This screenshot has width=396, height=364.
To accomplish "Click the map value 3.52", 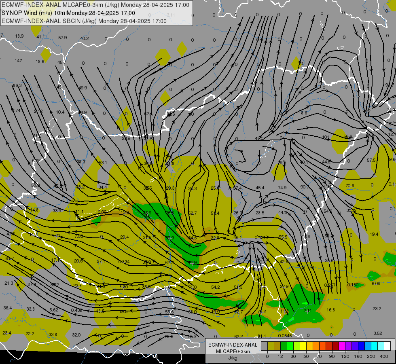I will (377, 333).
